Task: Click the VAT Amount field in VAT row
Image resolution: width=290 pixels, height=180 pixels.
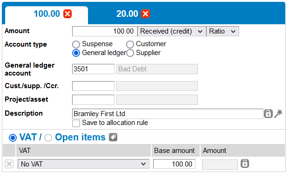Action: (220, 165)
